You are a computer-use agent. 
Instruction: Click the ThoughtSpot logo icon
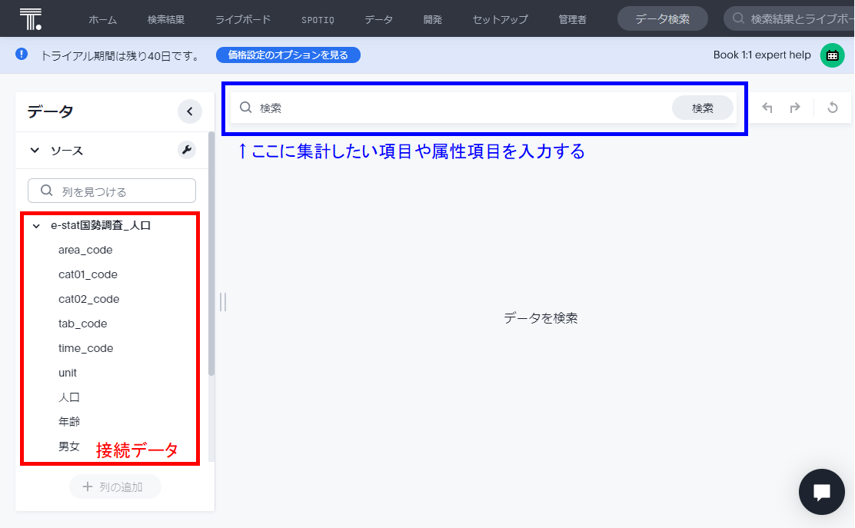[30, 18]
